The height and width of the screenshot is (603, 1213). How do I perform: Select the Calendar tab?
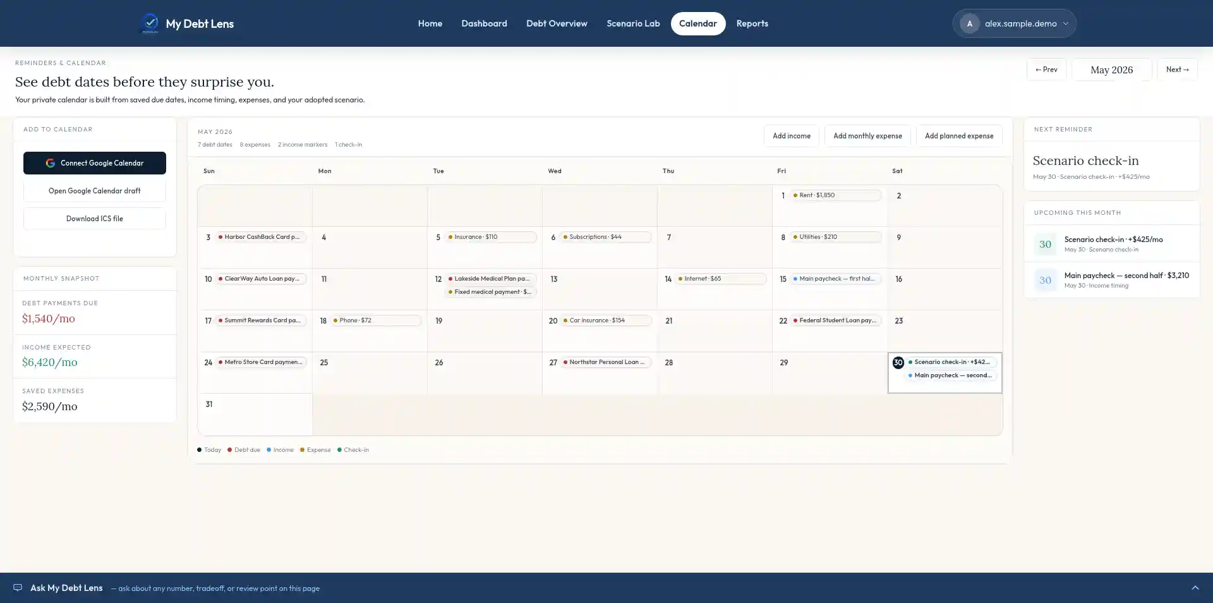[x=698, y=23]
